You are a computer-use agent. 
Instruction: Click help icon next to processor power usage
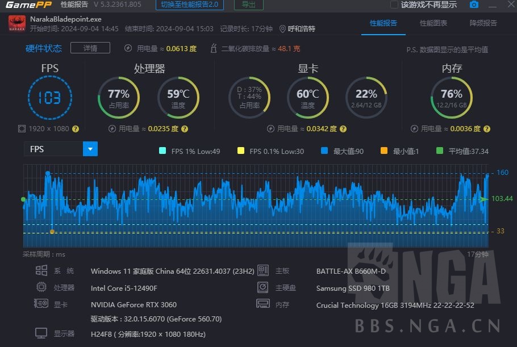[186, 129]
